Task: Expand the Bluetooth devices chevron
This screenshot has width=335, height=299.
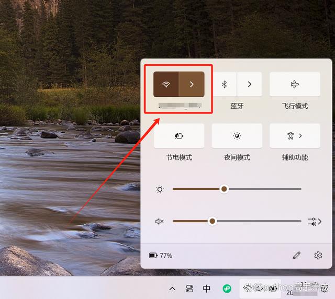Action: (250, 84)
